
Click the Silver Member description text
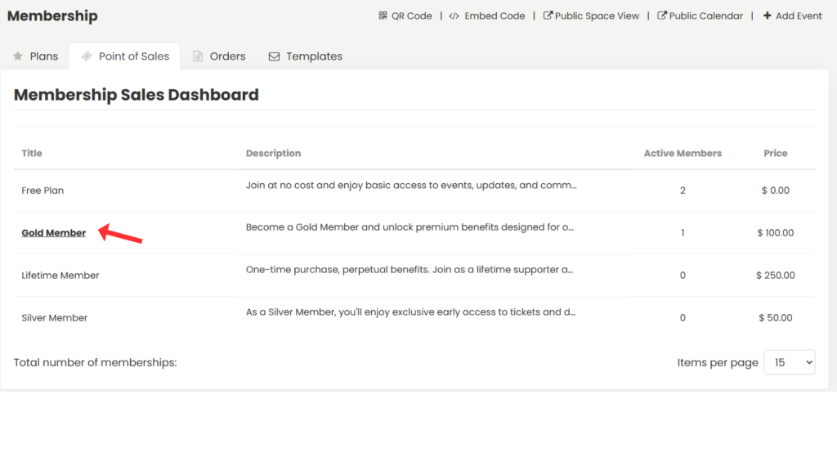[410, 312]
